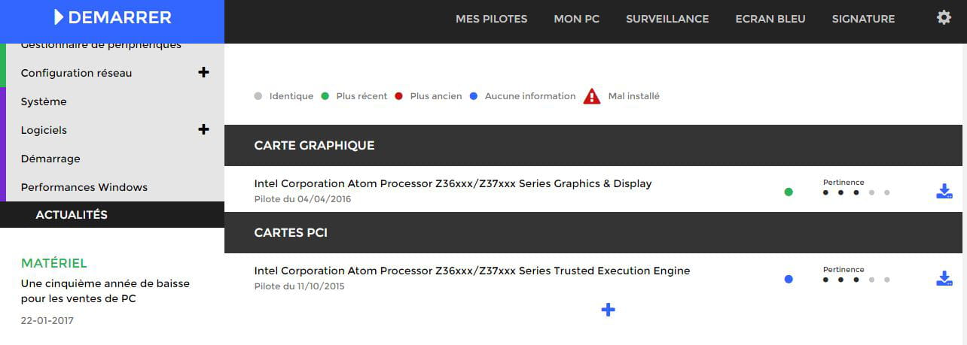Click the blue plus to show more PCI cards
The width and height of the screenshot is (967, 345).
point(609,310)
